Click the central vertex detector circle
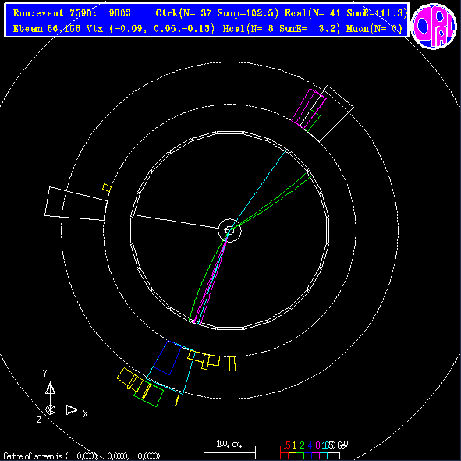The width and height of the screenshot is (461, 461). 229,231
